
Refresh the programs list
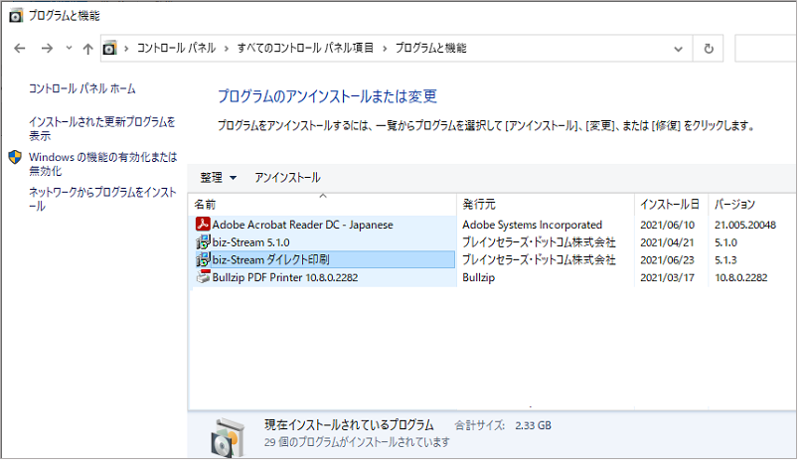[x=708, y=48]
